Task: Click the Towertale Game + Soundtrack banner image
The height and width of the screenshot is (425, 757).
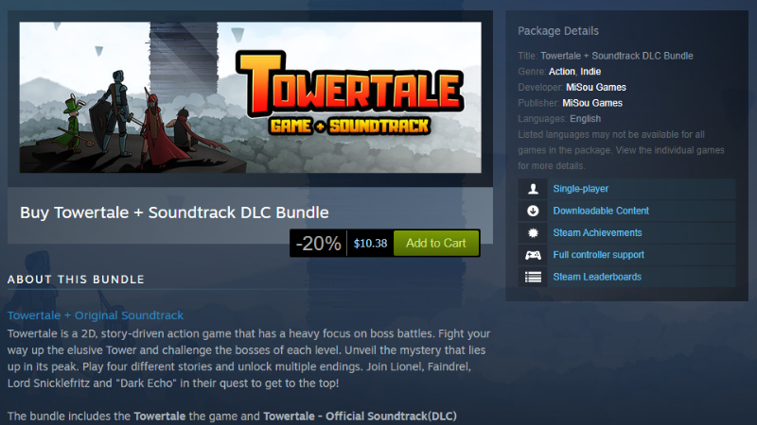Action: 250,97
